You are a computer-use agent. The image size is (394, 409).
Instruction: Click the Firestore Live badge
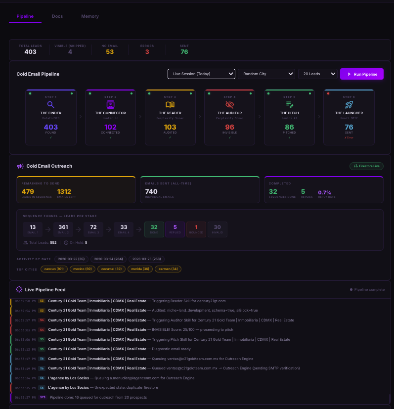pyautogui.click(x=366, y=166)
